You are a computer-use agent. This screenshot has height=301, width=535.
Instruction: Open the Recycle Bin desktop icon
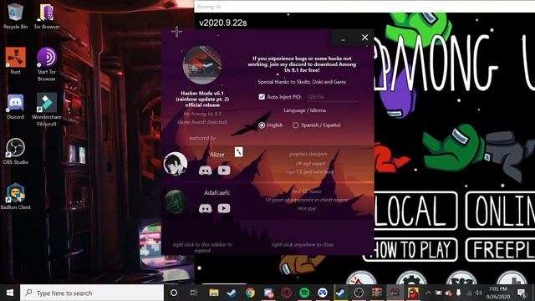(15, 16)
